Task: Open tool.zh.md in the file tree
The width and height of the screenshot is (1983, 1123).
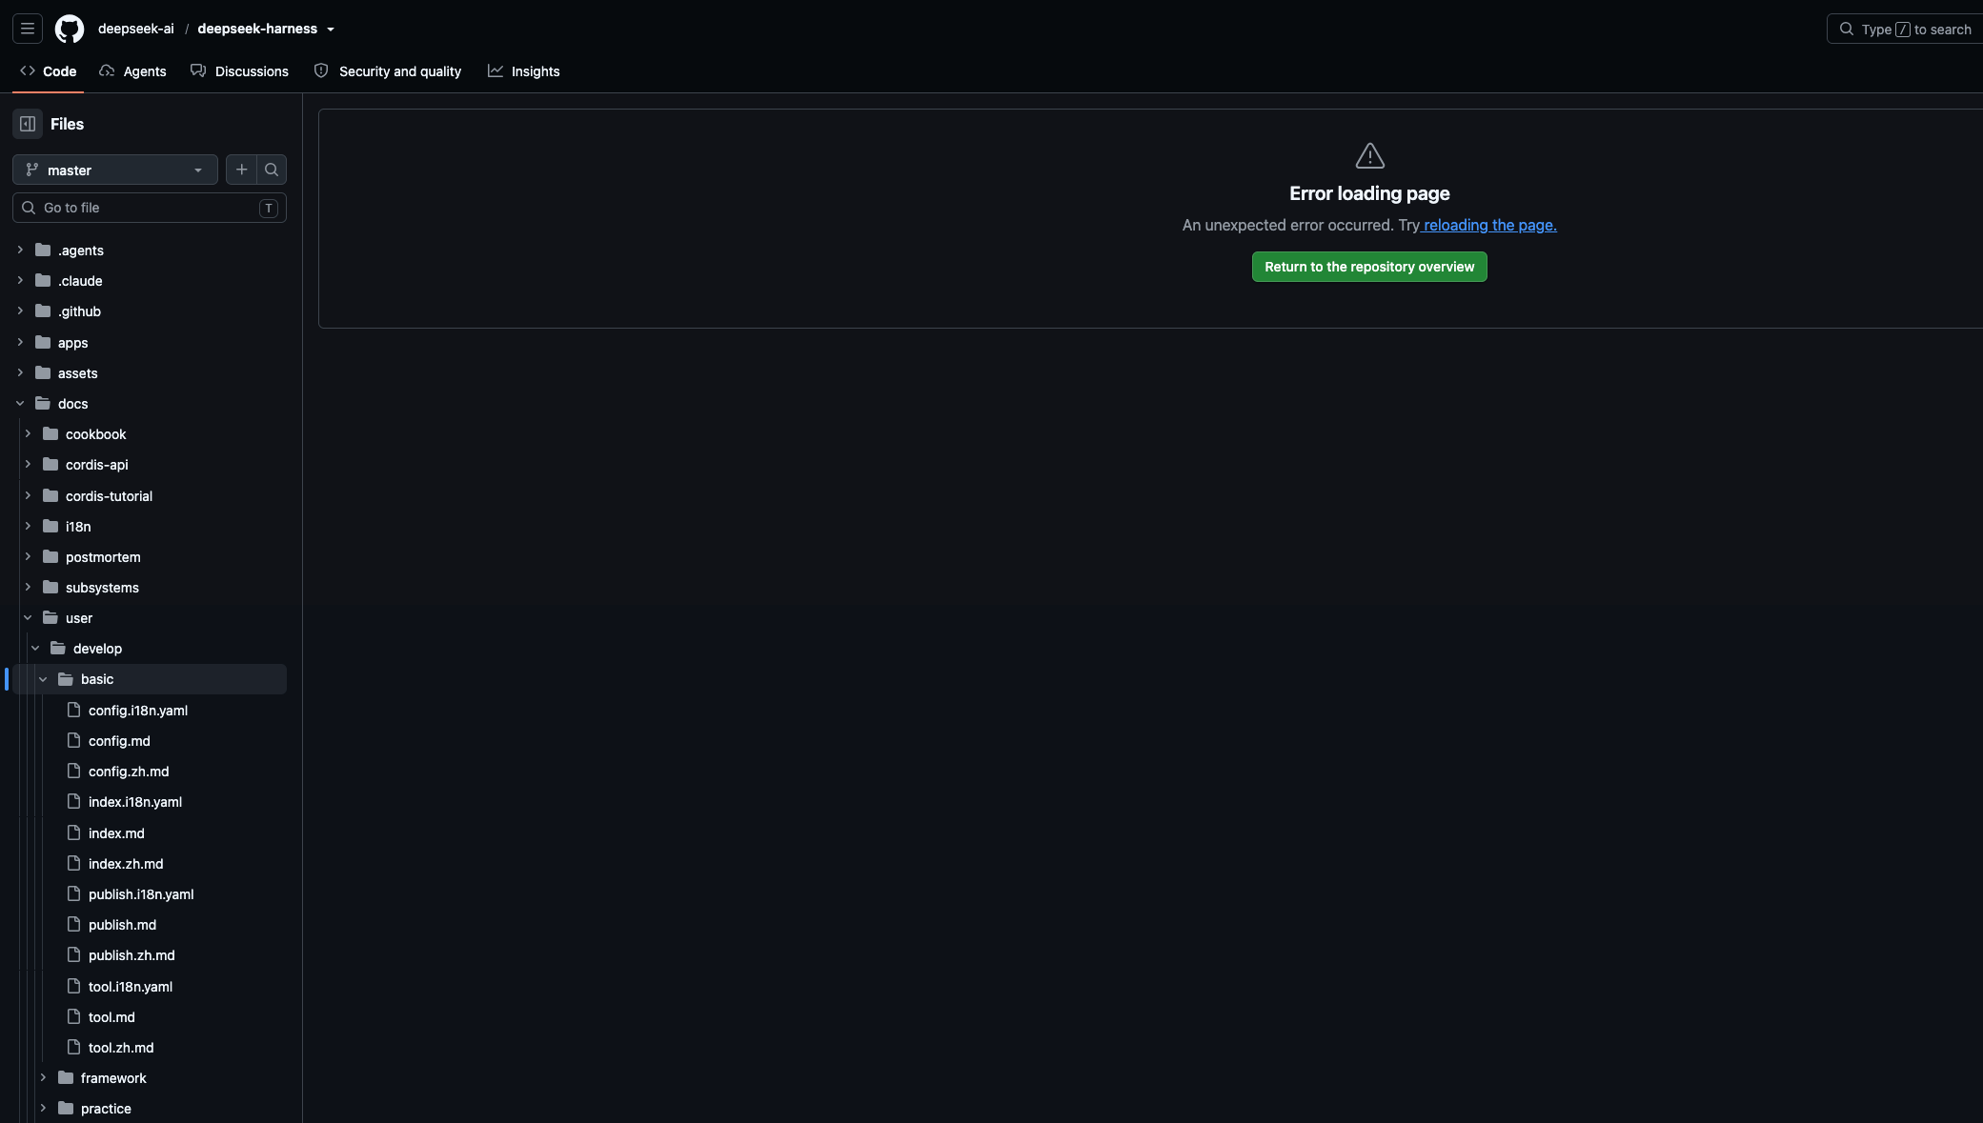Action: pyautogui.click(x=121, y=1048)
